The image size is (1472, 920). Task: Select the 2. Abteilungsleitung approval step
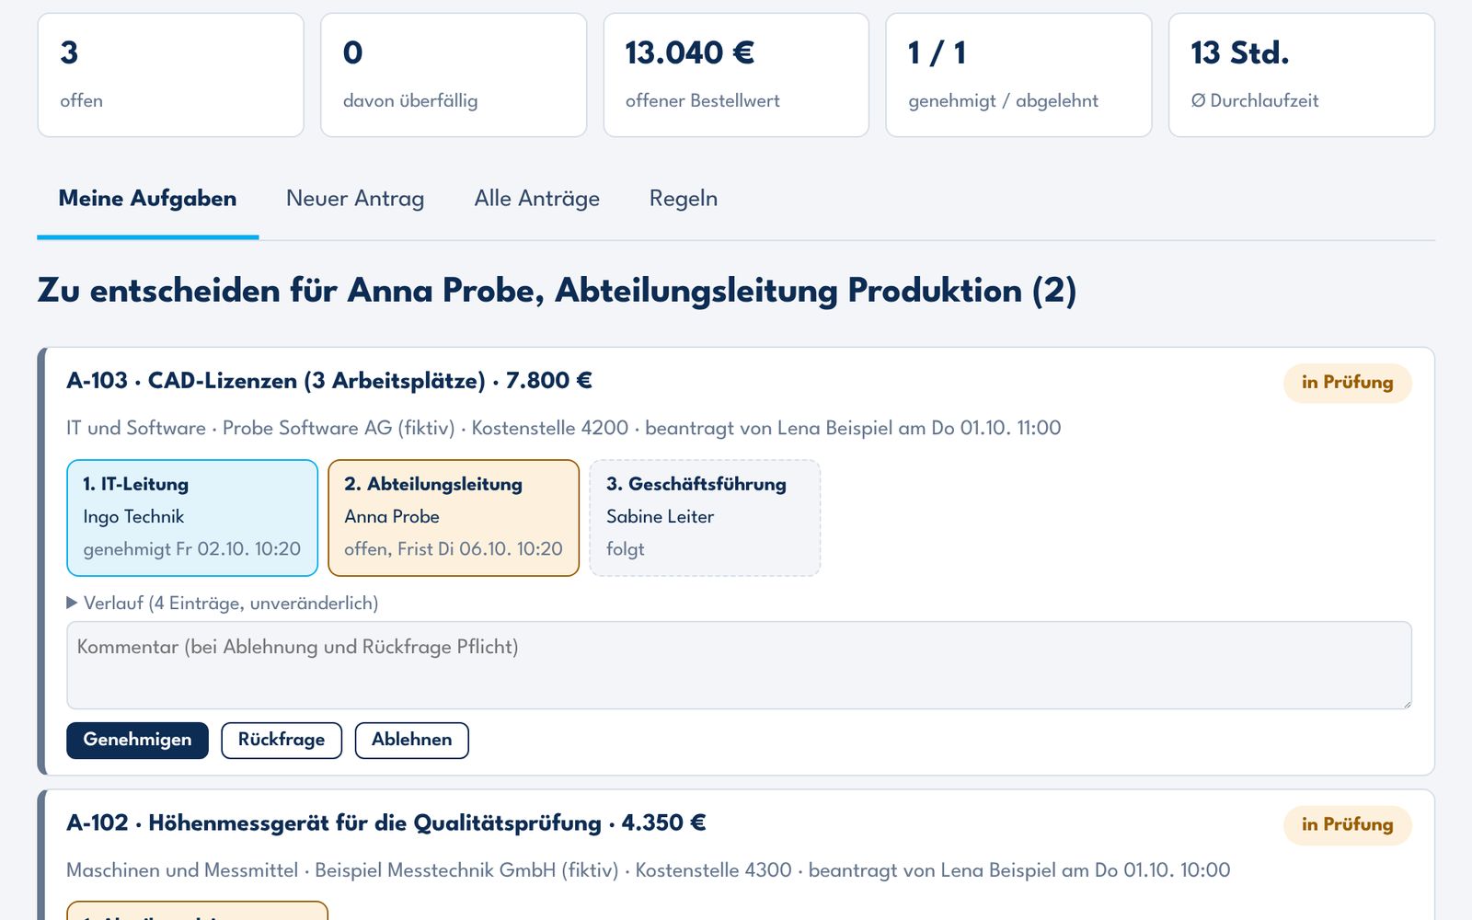click(x=454, y=518)
